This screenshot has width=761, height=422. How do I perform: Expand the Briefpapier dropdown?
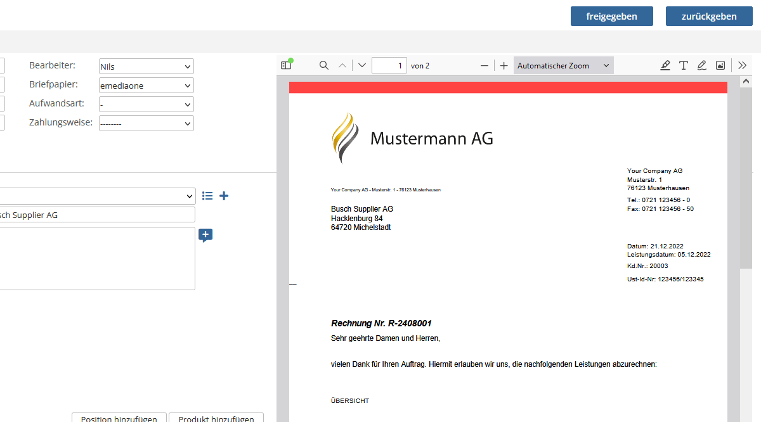coord(146,86)
